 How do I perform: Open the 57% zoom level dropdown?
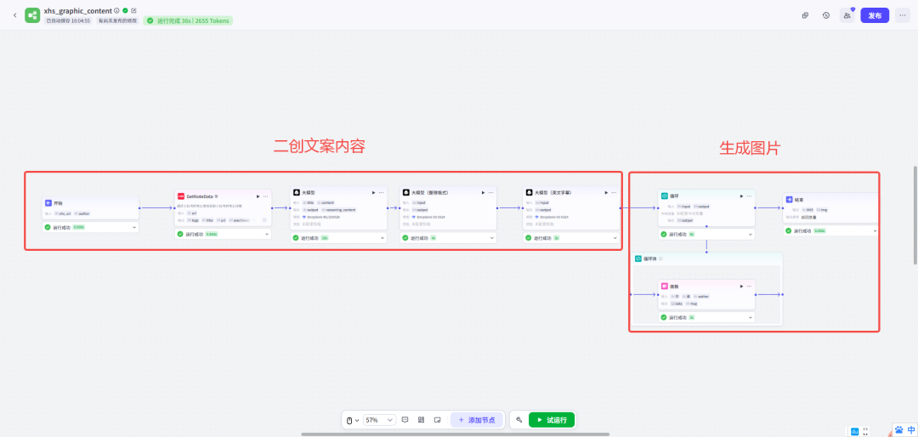tap(379, 420)
